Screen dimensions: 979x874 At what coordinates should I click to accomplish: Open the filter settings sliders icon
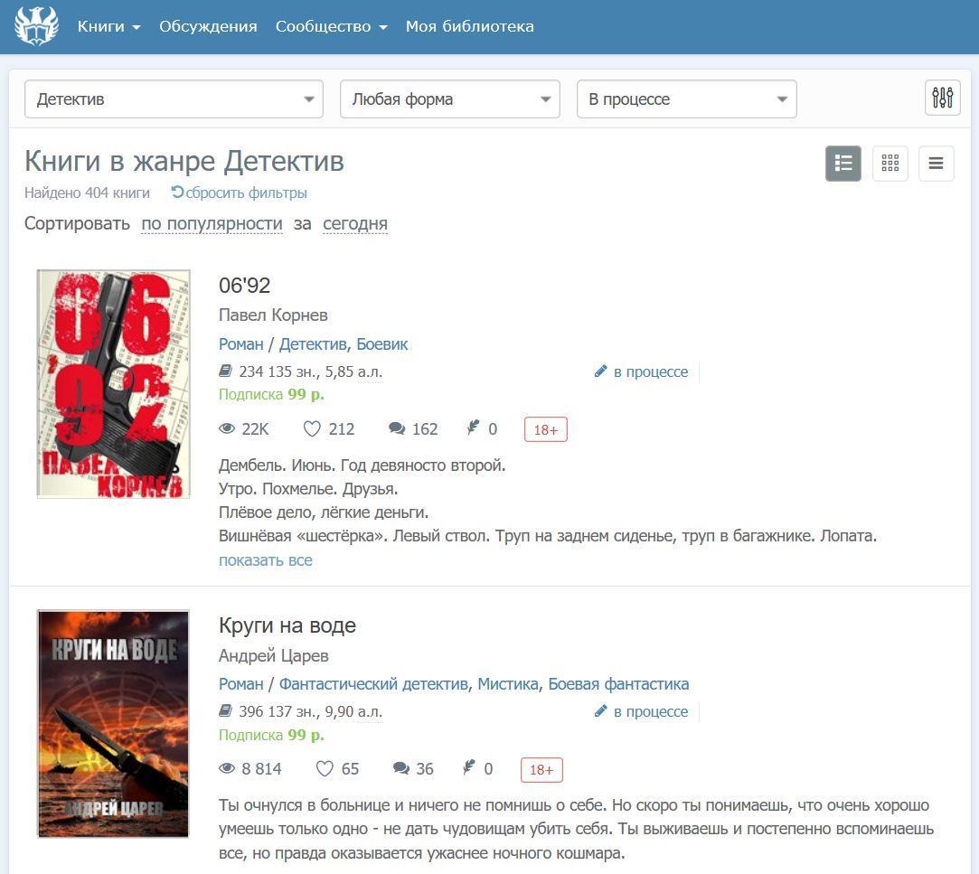(x=942, y=98)
